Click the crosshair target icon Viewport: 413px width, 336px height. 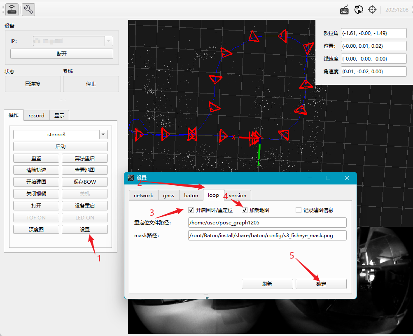(372, 10)
